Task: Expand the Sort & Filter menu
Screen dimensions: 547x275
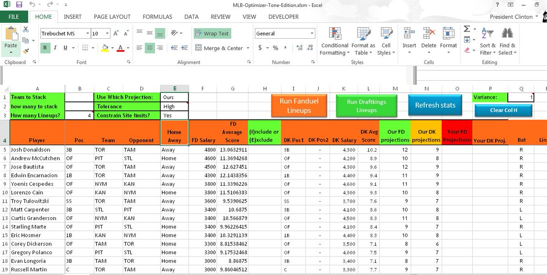Action: pyautogui.click(x=487, y=41)
